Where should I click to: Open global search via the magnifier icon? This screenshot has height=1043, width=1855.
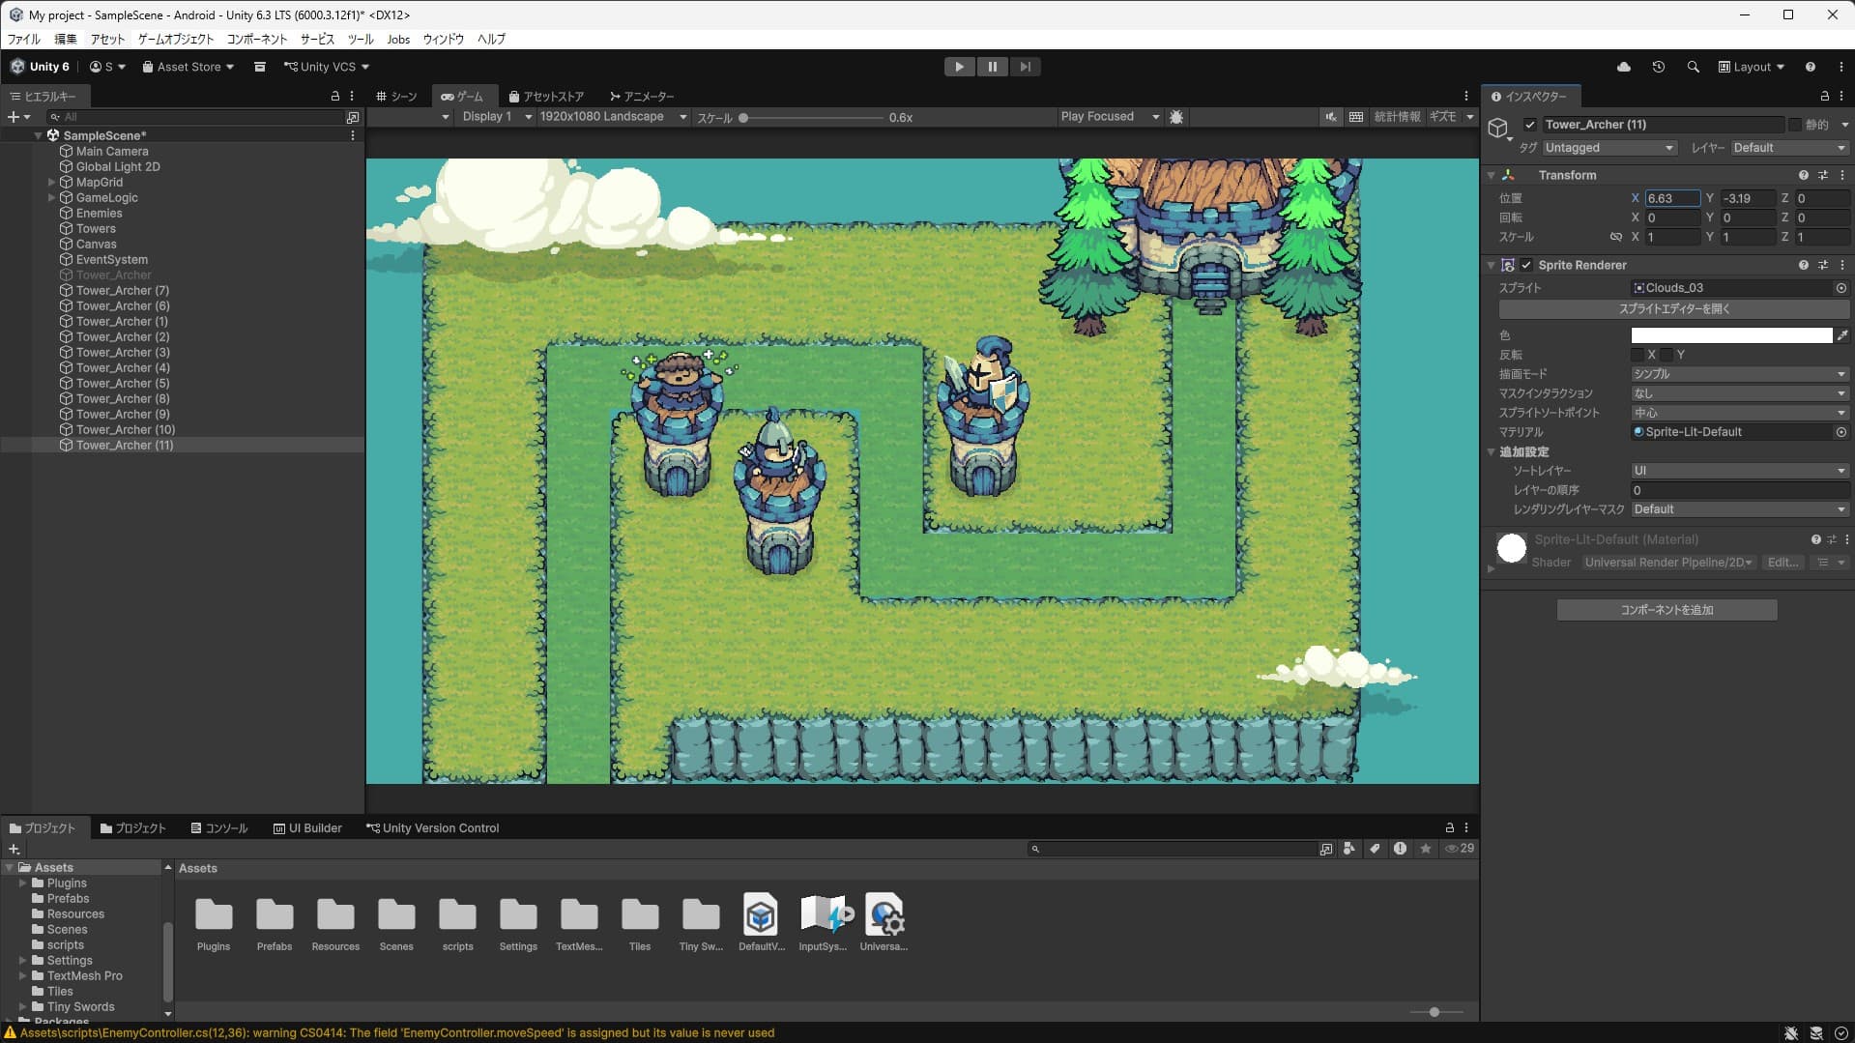click(1693, 67)
